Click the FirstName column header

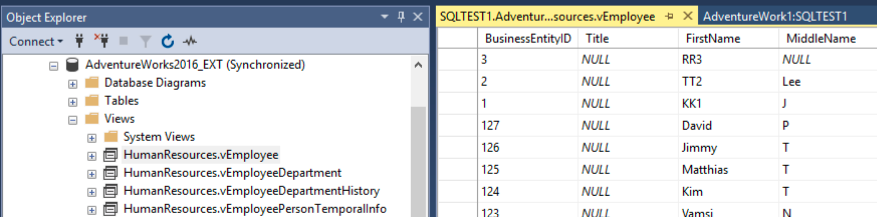pos(729,38)
